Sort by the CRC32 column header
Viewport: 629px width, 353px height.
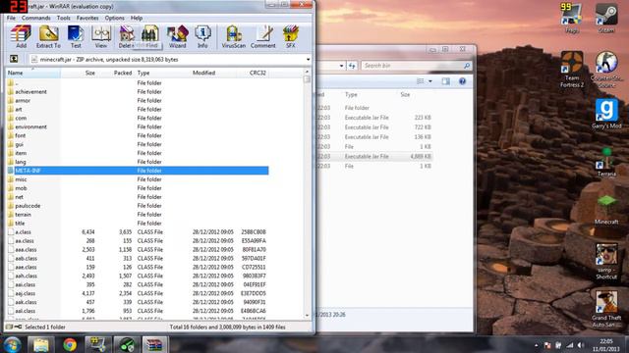pyautogui.click(x=252, y=73)
